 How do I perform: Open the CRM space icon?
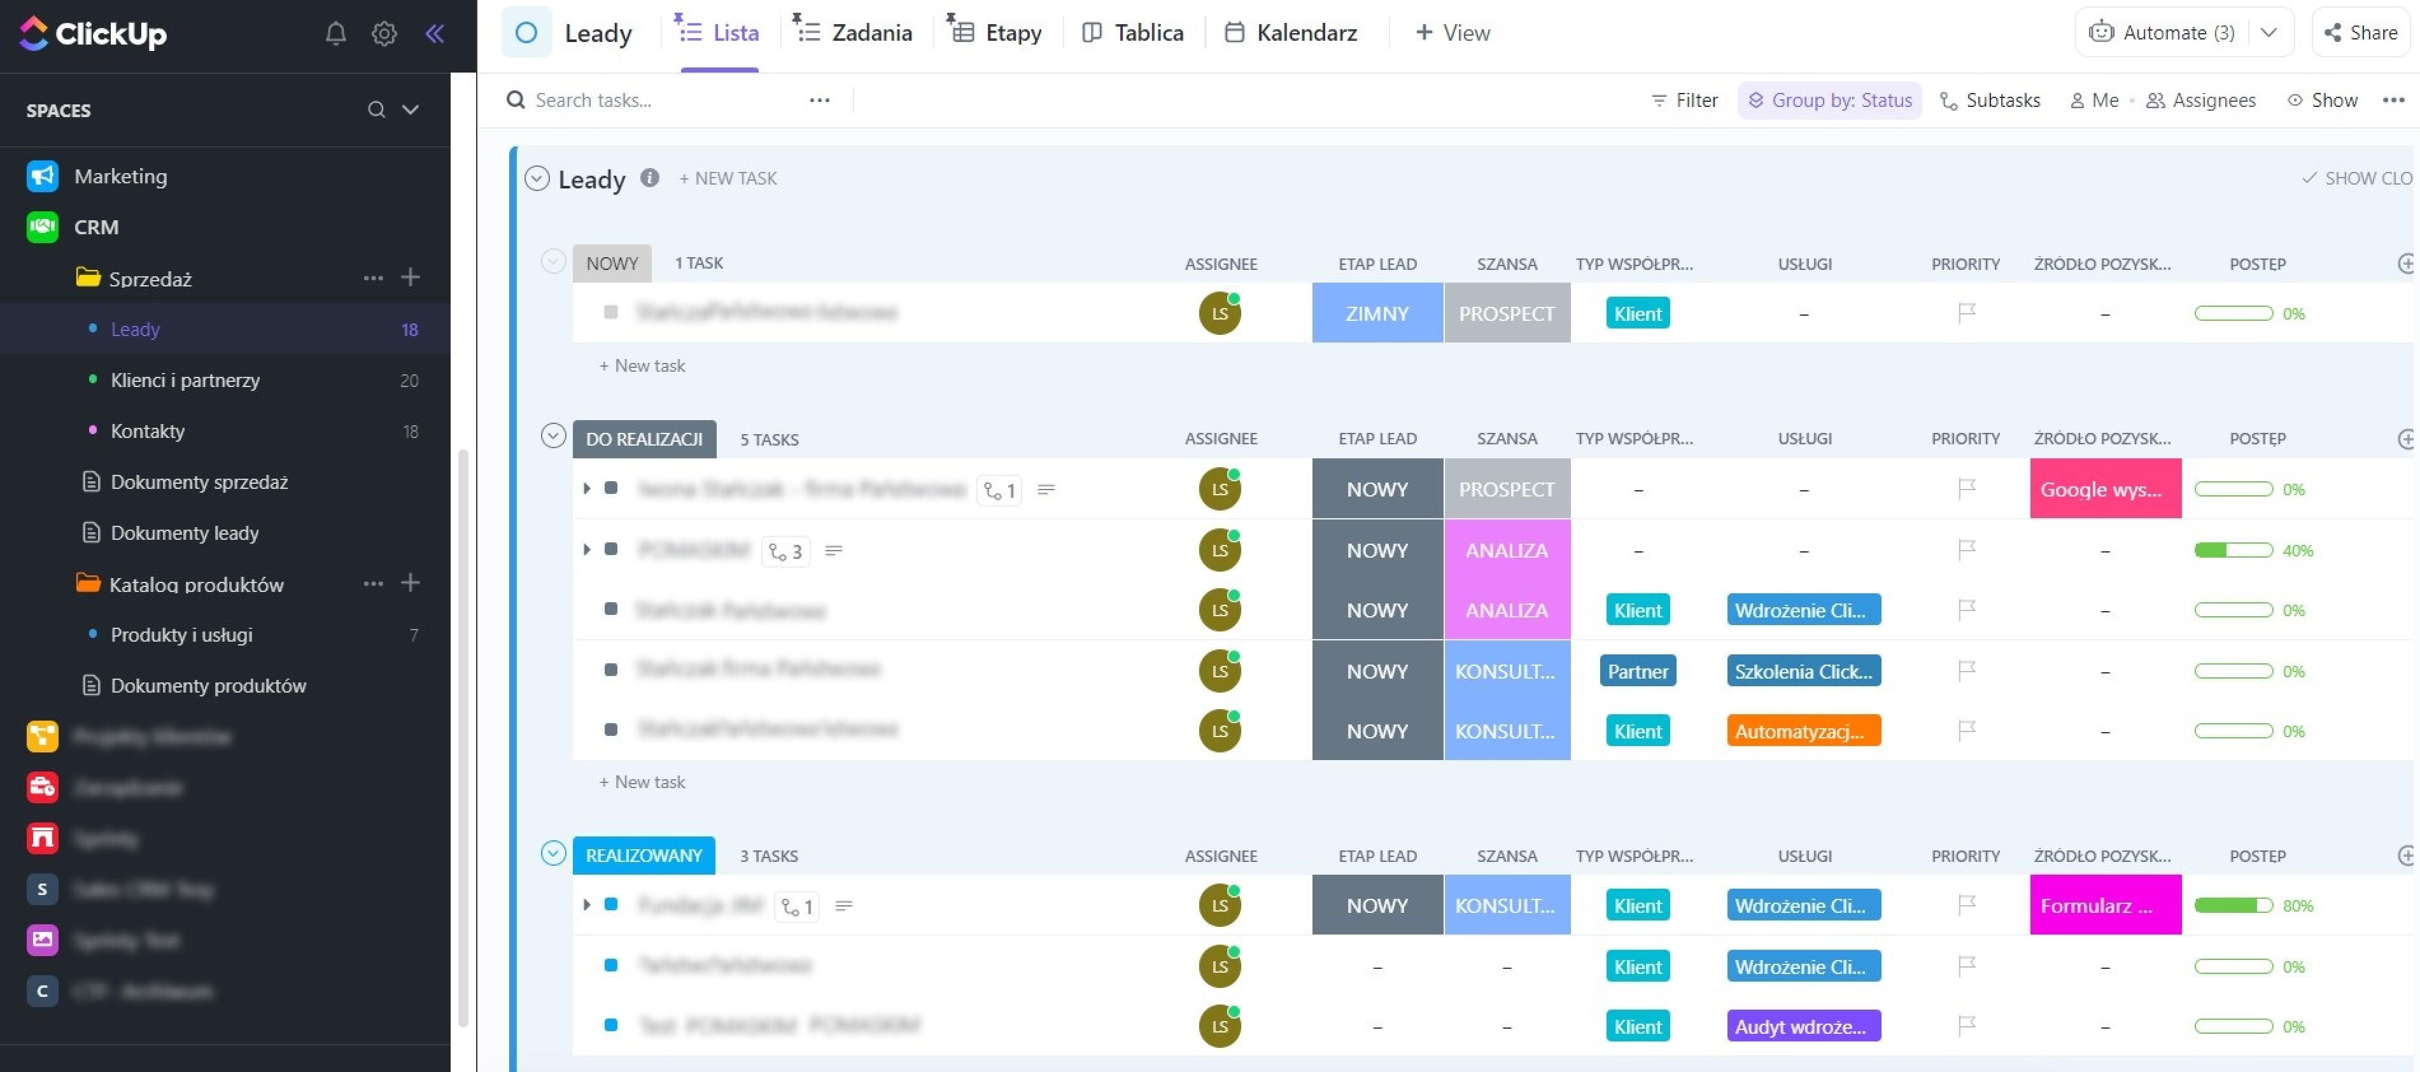(42, 227)
